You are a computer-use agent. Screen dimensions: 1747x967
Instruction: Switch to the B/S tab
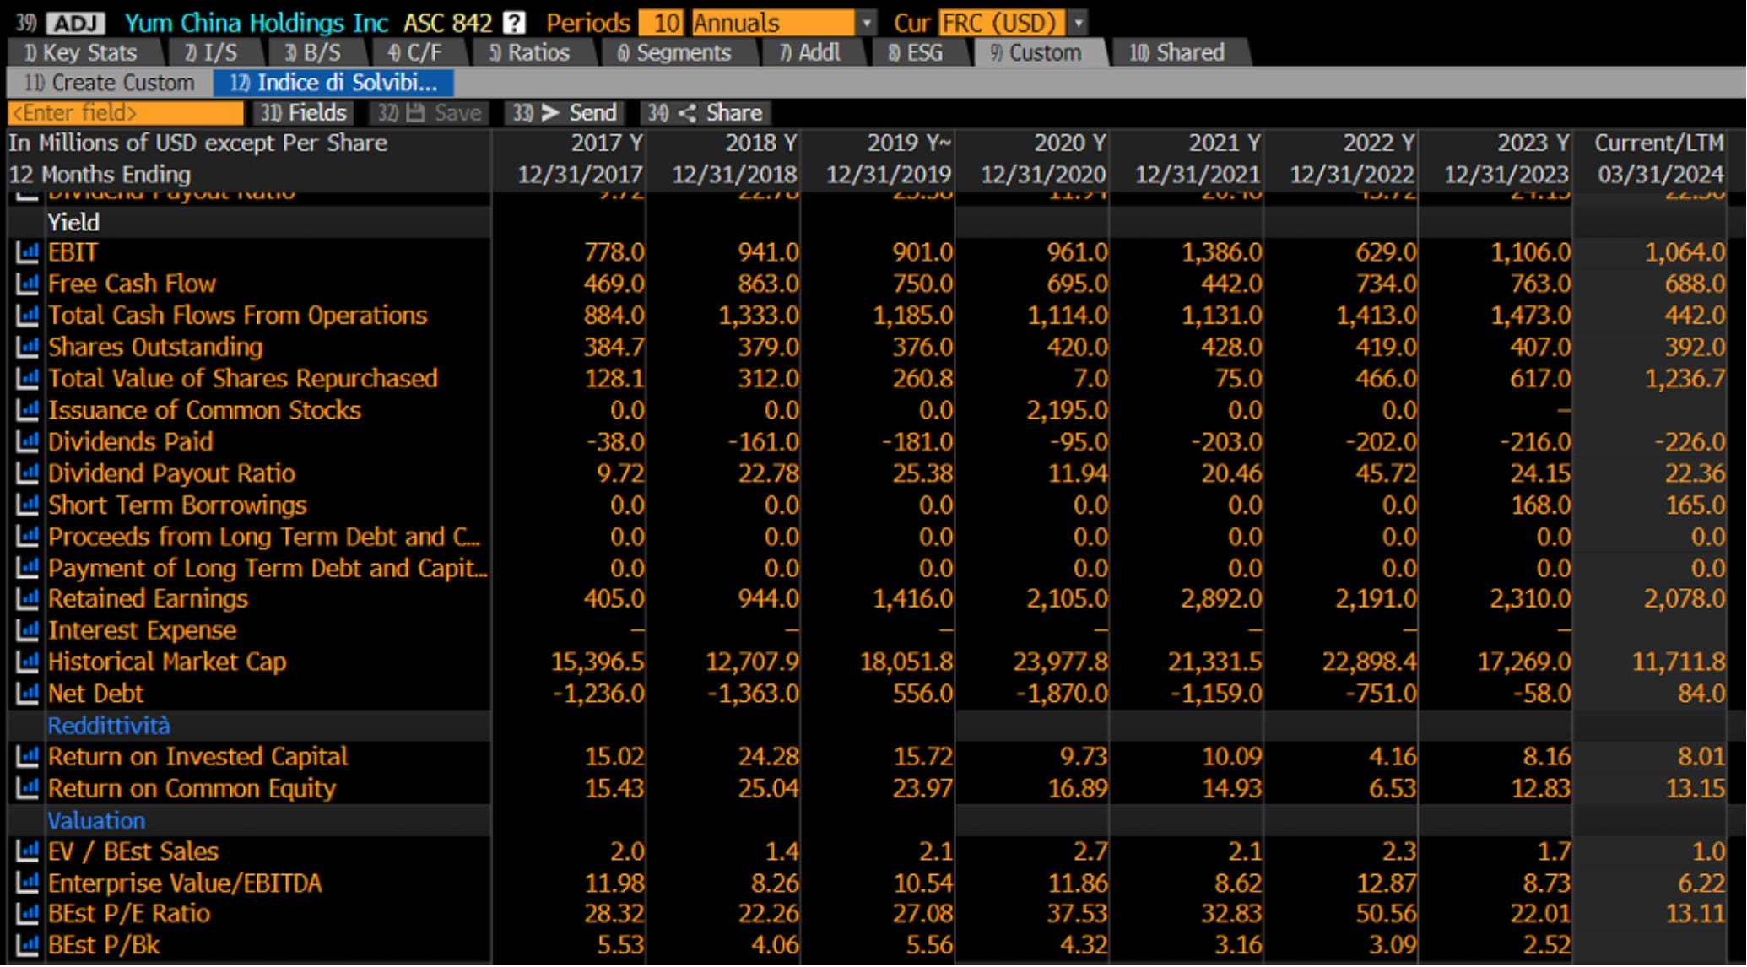[312, 53]
